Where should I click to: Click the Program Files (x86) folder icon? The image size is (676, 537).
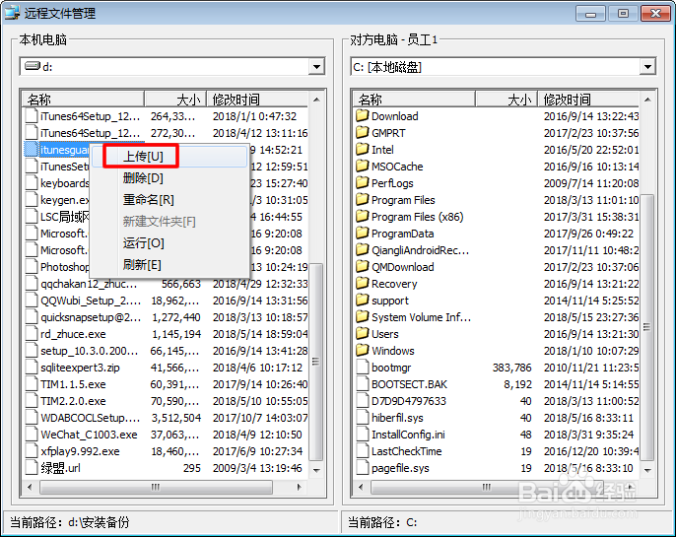click(x=363, y=217)
